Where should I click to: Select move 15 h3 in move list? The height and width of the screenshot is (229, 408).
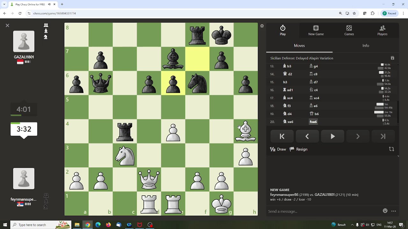[285, 82]
